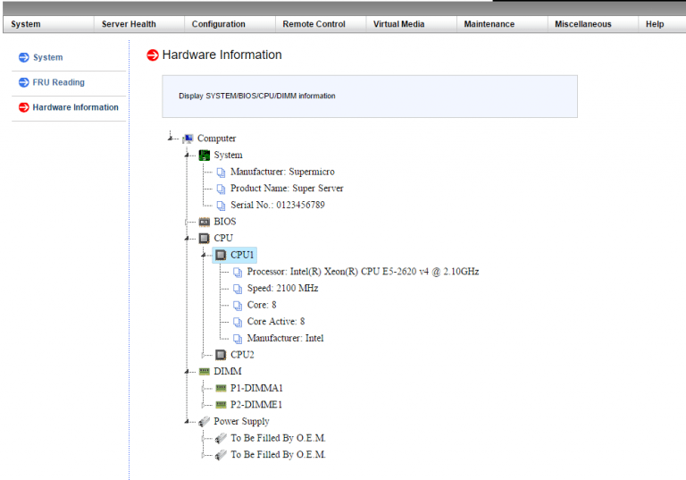The width and height of the screenshot is (686, 480).
Task: Click the green motherboard System icon
Action: pos(205,155)
